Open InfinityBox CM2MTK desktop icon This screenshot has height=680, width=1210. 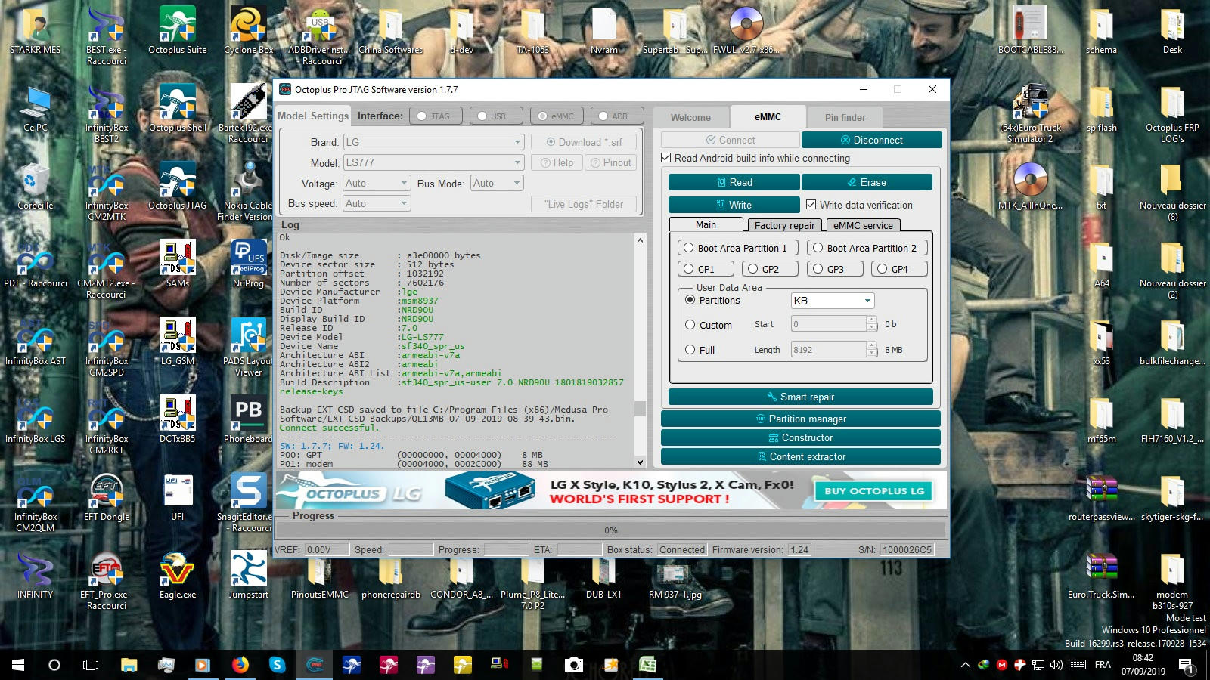pyautogui.click(x=107, y=191)
